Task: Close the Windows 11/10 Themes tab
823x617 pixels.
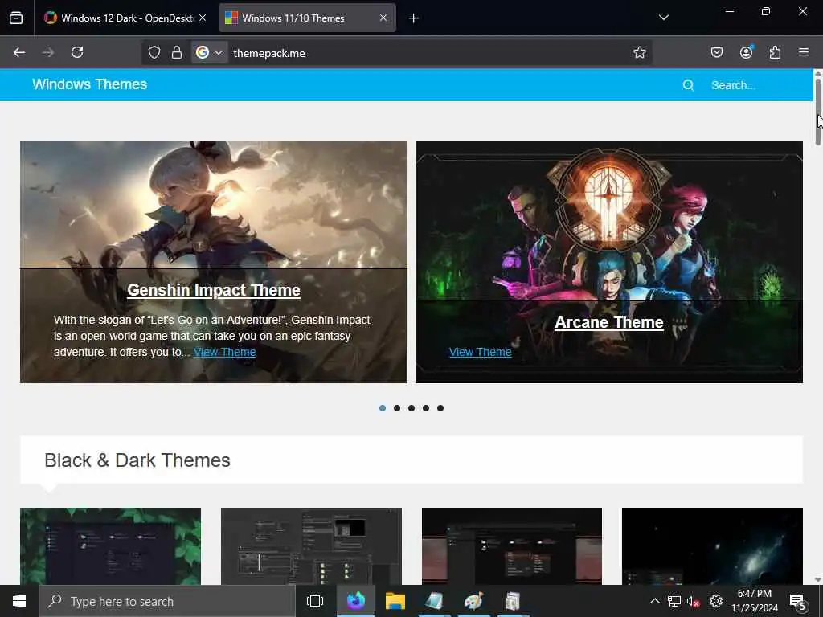Action: click(x=383, y=18)
